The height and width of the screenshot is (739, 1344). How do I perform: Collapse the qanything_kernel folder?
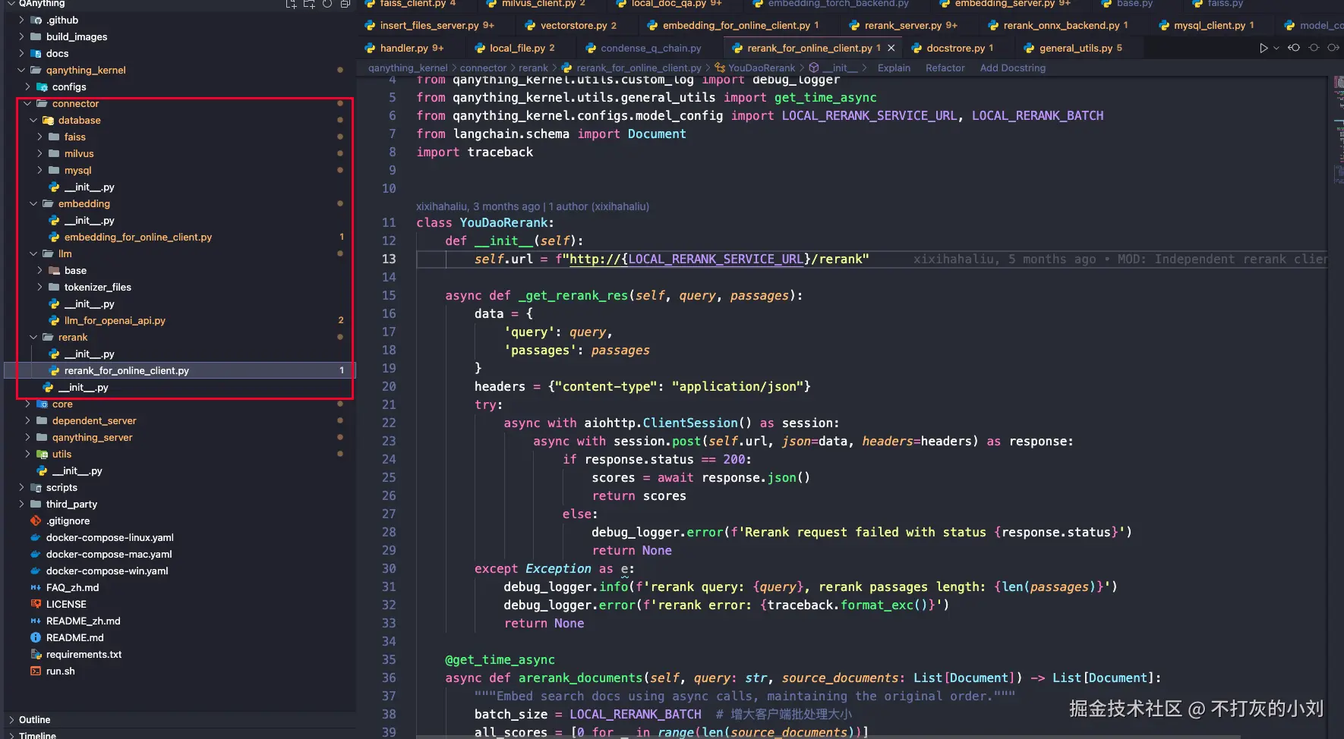coord(21,71)
